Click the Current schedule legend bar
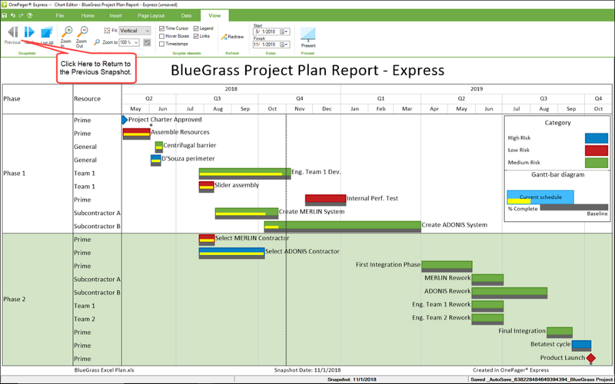 tap(540, 197)
